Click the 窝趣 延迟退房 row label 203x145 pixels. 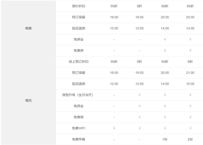[78, 28]
